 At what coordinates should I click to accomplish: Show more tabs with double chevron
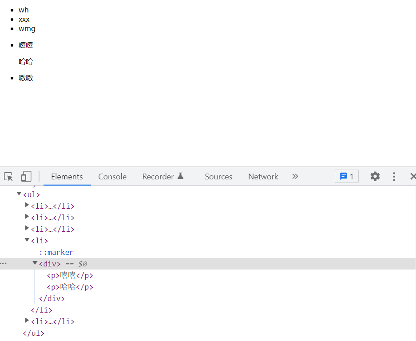click(x=295, y=176)
